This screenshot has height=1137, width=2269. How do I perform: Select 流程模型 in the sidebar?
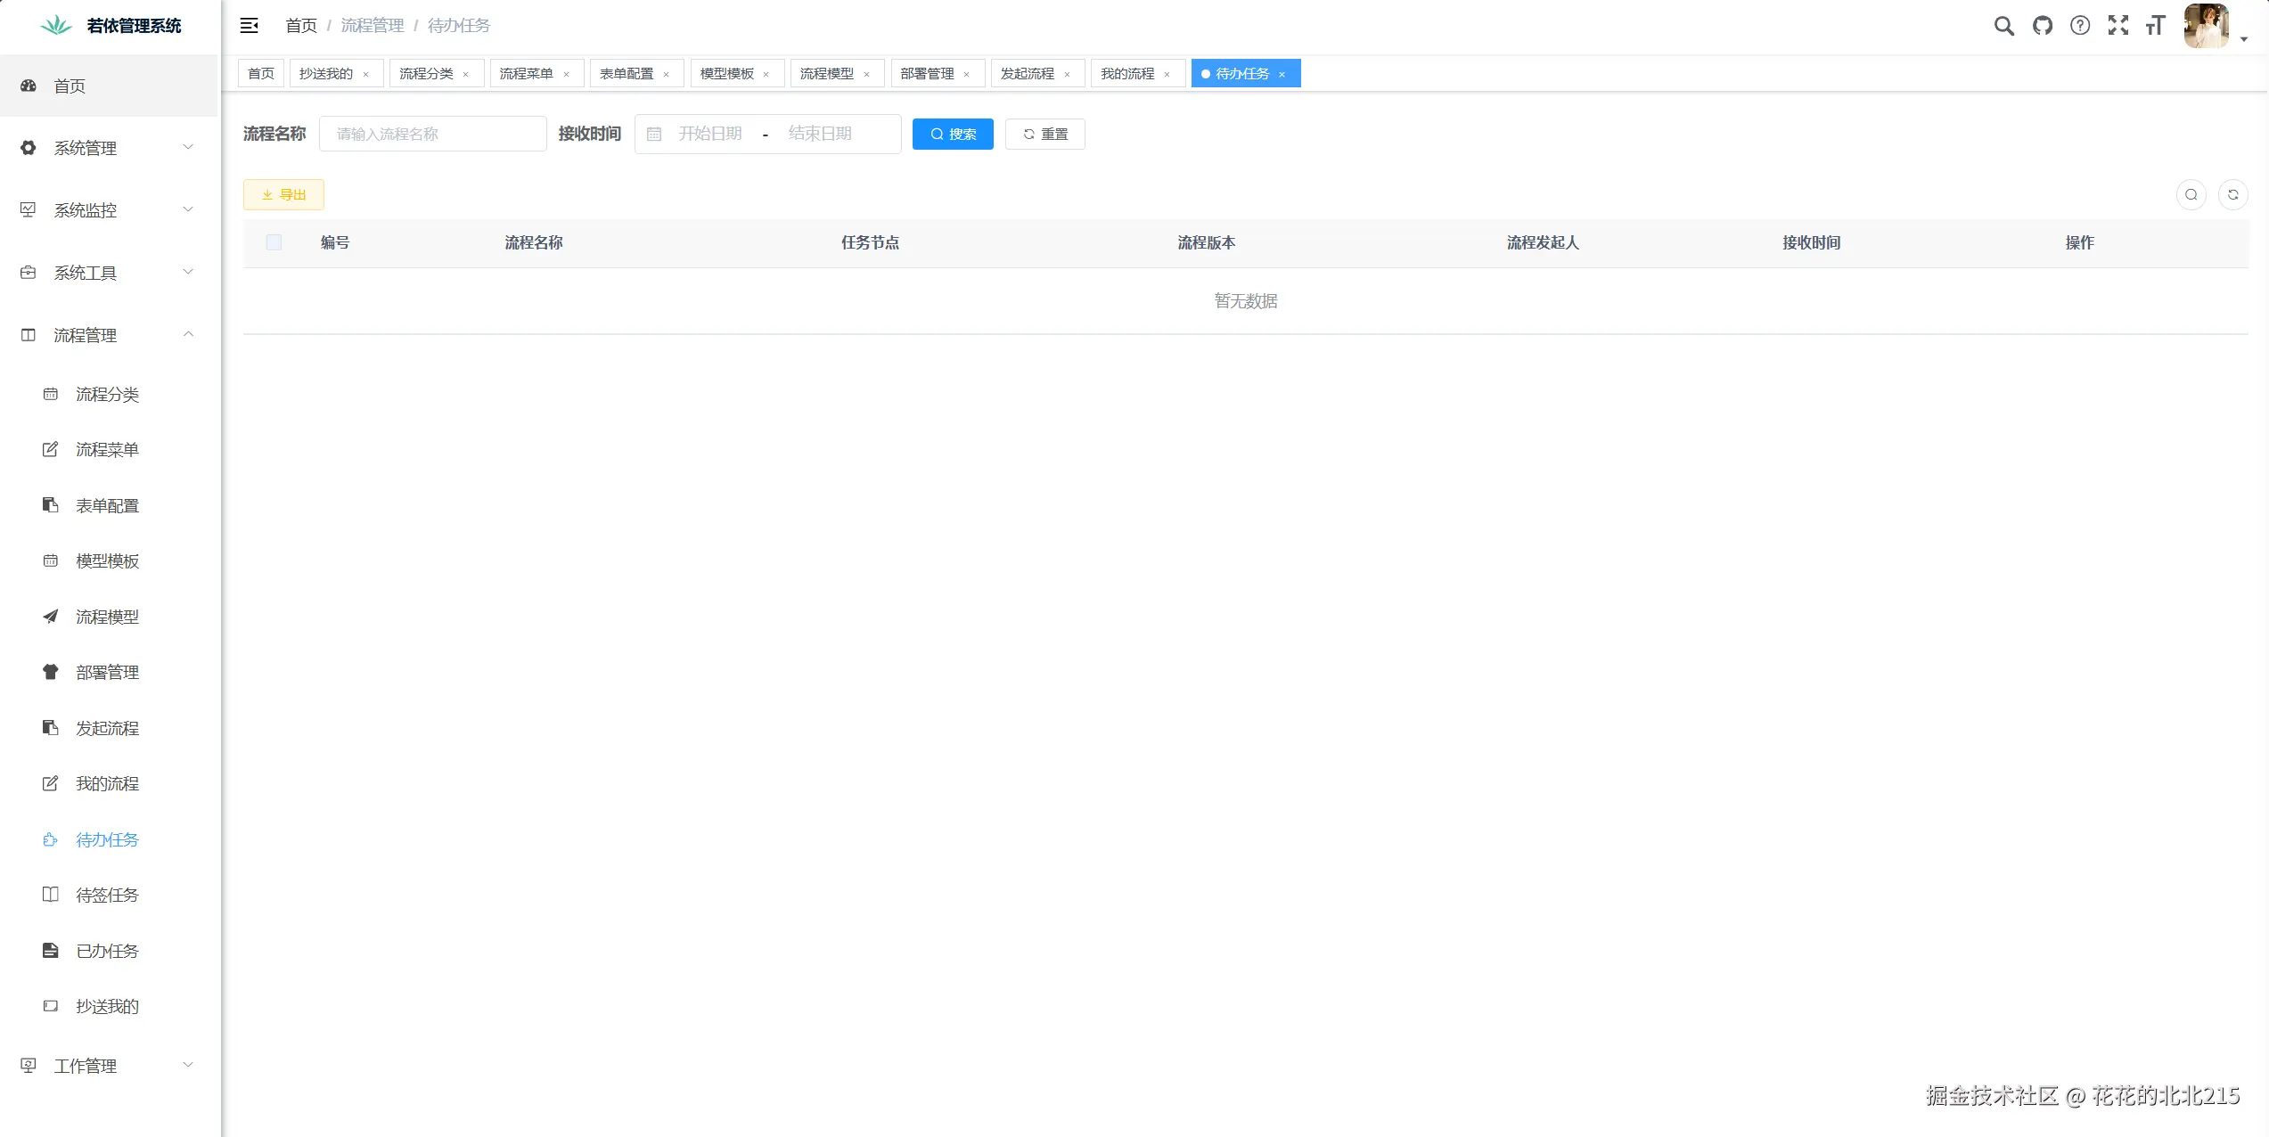pyautogui.click(x=107, y=616)
